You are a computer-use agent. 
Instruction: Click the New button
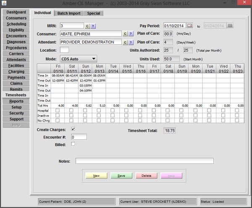pyautogui.click(x=96, y=176)
